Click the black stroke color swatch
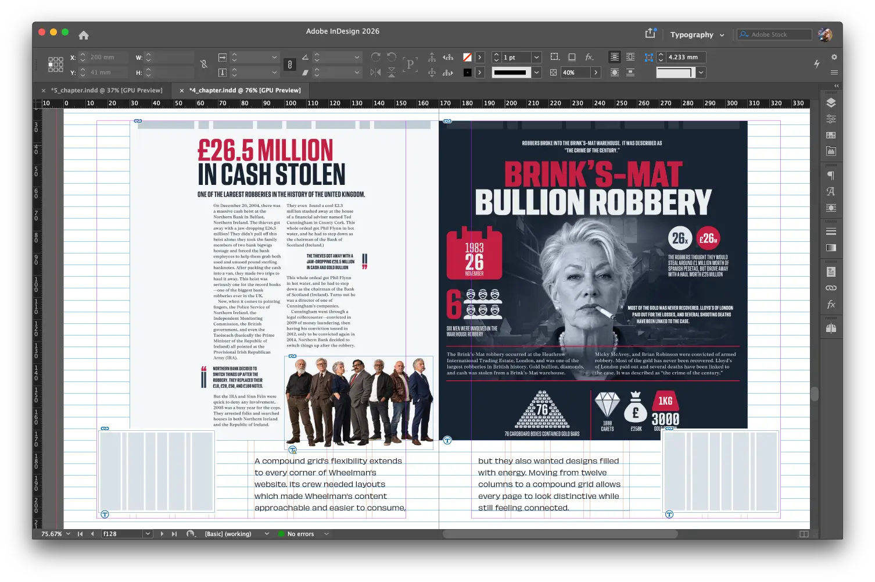The width and height of the screenshot is (875, 582). click(467, 72)
